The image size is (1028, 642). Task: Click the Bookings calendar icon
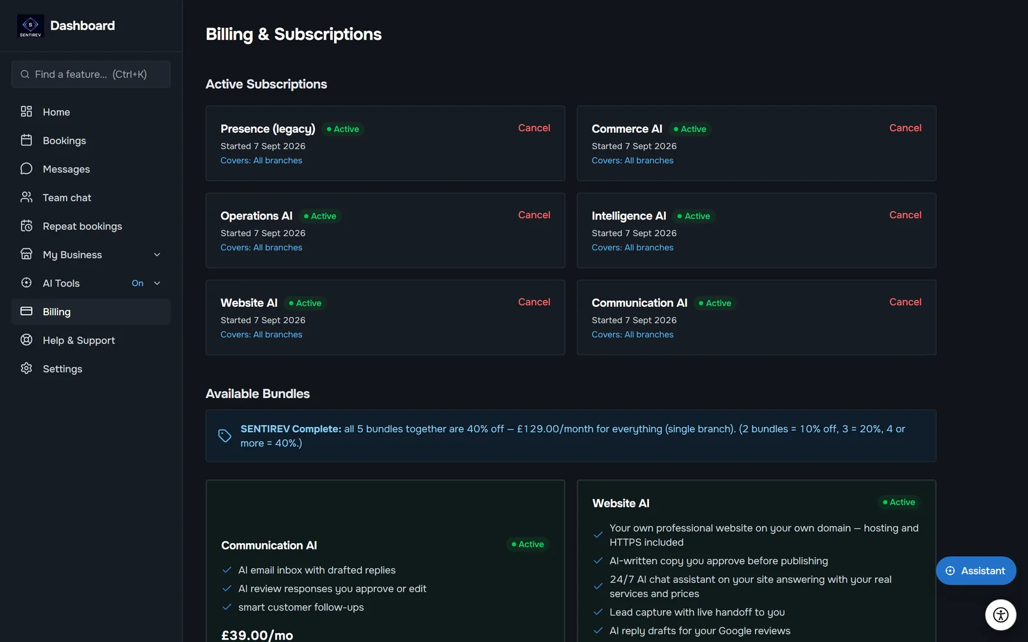(x=26, y=140)
